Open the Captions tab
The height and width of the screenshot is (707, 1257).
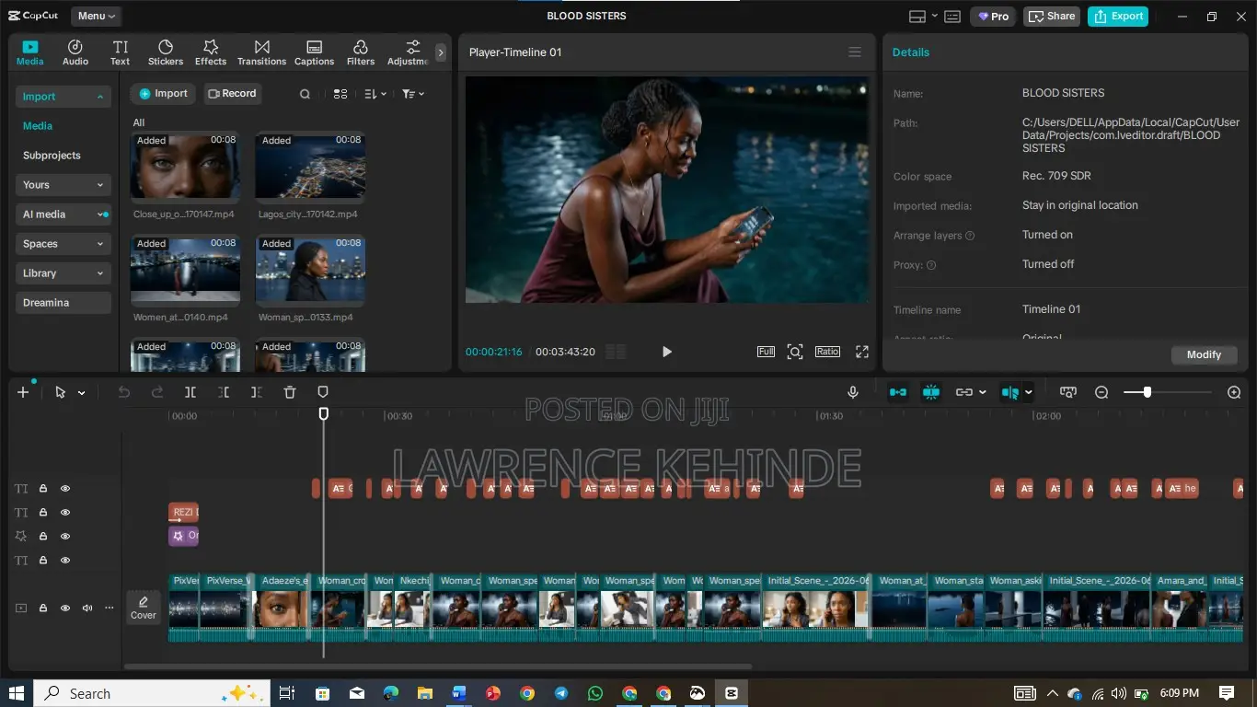tap(314, 52)
